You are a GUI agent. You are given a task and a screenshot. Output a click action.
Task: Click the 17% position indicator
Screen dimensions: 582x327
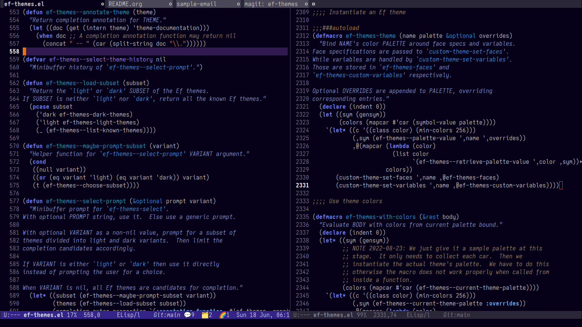pos(72,315)
